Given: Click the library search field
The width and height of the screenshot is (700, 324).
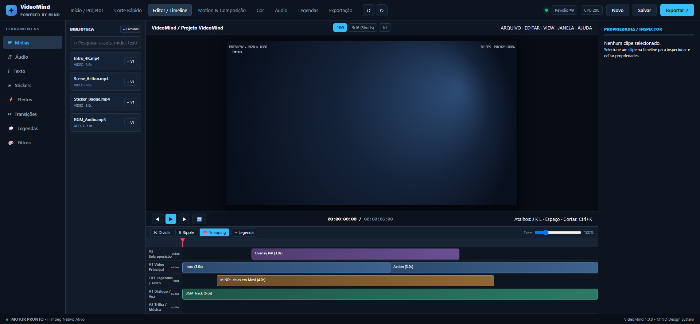Looking at the screenshot, I should pos(105,43).
